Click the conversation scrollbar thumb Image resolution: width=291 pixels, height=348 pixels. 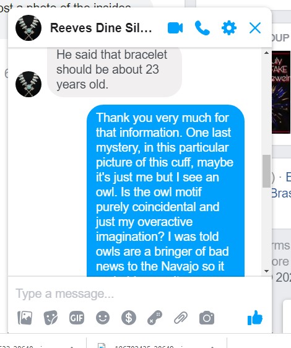click(266, 171)
